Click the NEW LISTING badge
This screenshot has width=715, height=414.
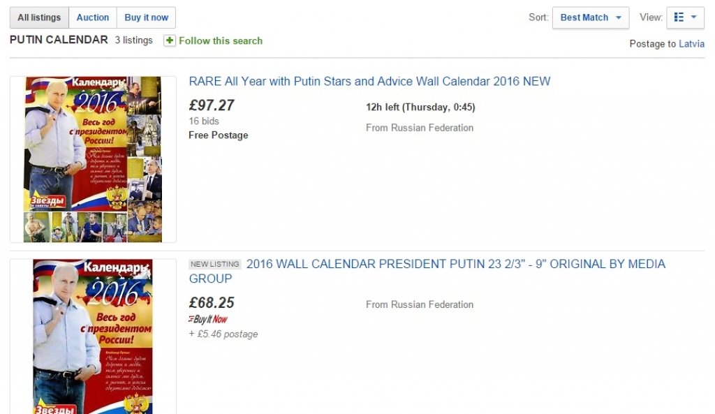pyautogui.click(x=215, y=265)
